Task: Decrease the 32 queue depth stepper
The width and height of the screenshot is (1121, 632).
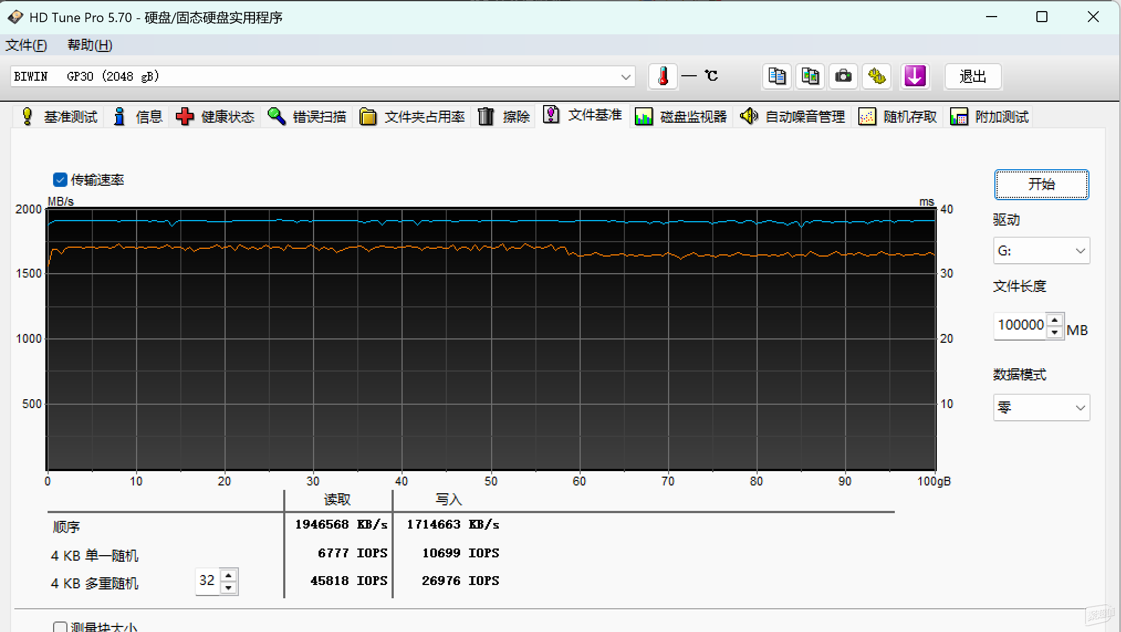Action: pyautogui.click(x=228, y=588)
